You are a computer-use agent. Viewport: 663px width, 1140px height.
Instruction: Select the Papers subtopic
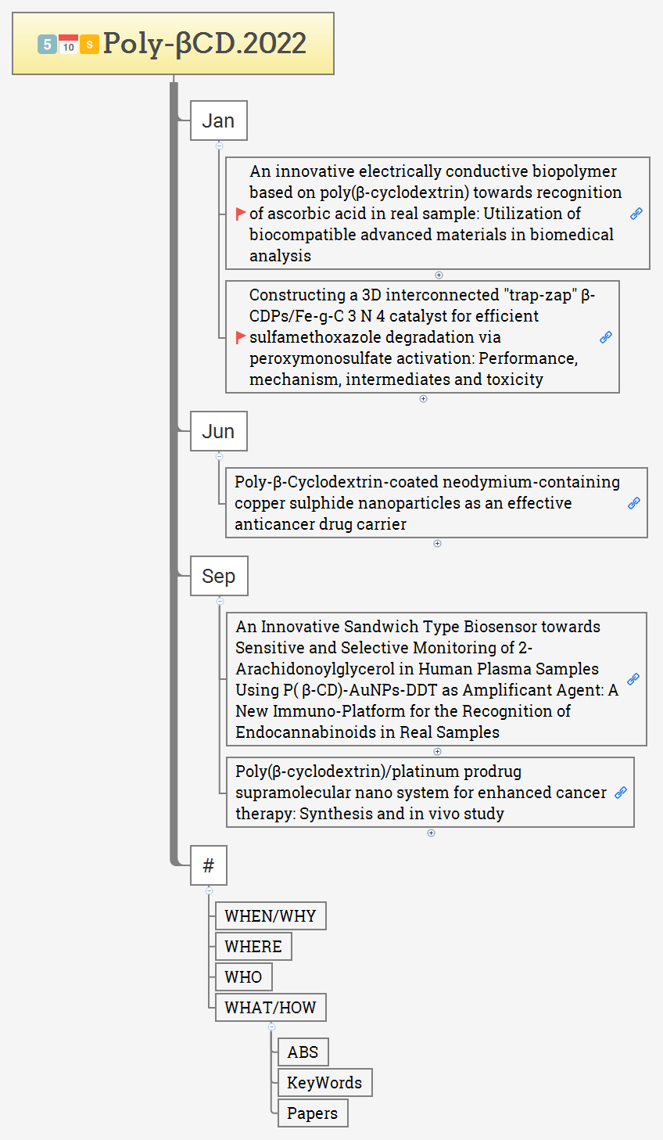click(x=312, y=1113)
